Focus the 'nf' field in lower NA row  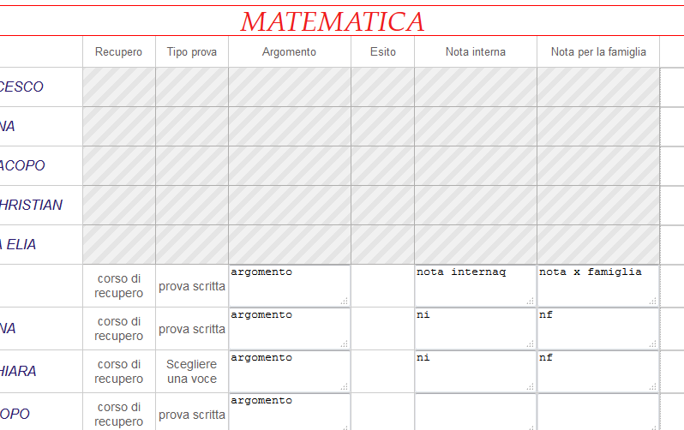pyautogui.click(x=598, y=328)
